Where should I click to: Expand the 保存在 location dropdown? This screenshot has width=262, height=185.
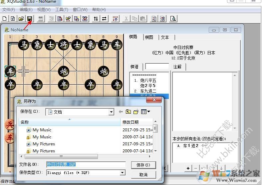[111, 112]
